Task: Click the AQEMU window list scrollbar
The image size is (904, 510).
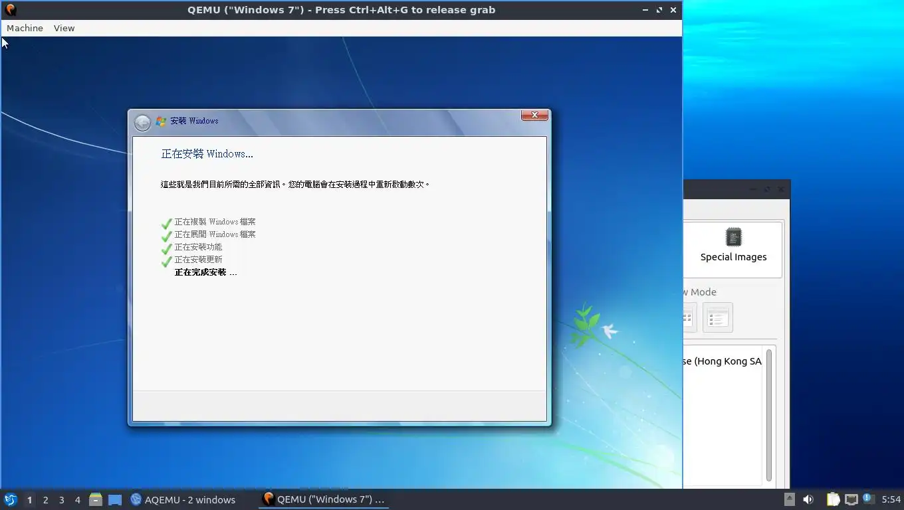Action: pos(769,414)
